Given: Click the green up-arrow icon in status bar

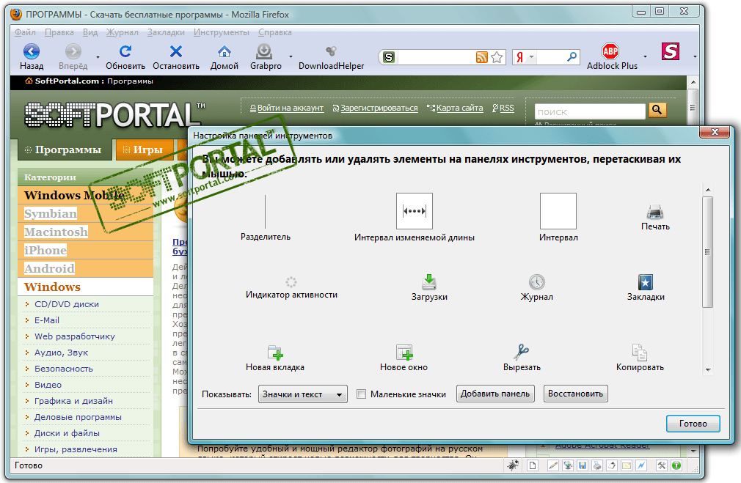Looking at the screenshot, I should coord(676,465).
